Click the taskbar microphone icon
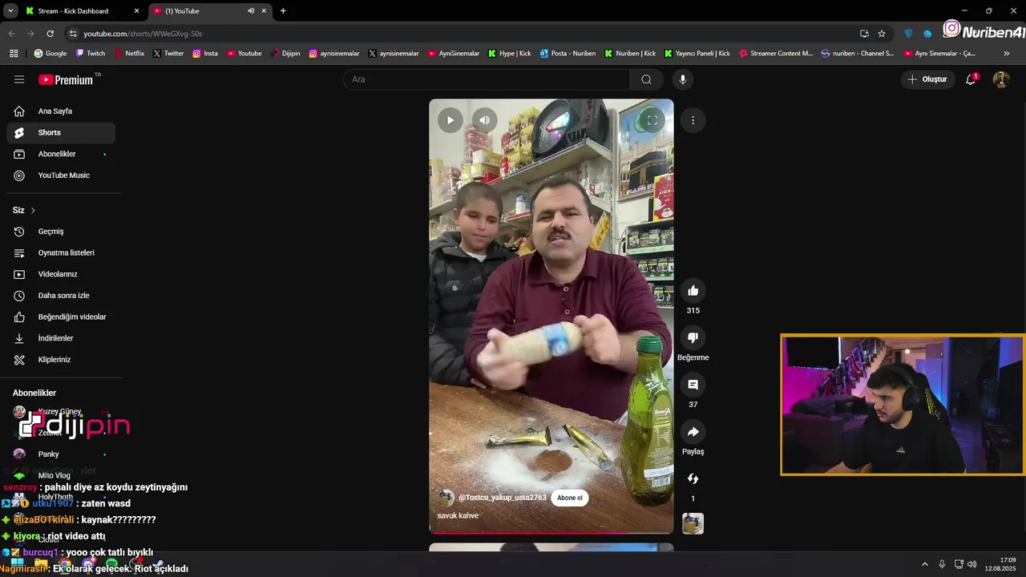 (x=942, y=564)
